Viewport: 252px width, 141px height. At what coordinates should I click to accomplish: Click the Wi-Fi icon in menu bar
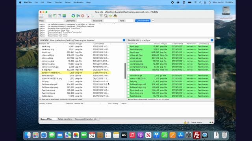195,2
